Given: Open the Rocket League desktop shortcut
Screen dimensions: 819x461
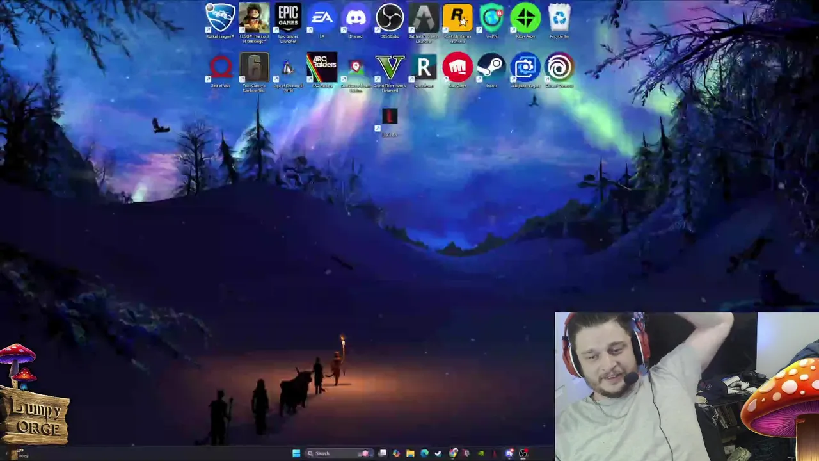Looking at the screenshot, I should (220, 21).
